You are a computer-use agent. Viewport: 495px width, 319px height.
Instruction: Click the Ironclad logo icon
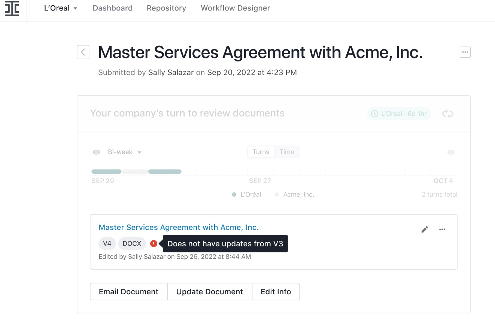point(12,8)
